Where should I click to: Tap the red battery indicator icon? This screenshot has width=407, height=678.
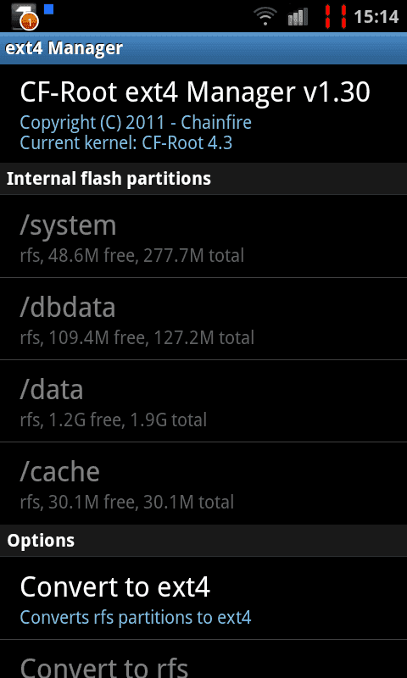pyautogui.click(x=336, y=17)
